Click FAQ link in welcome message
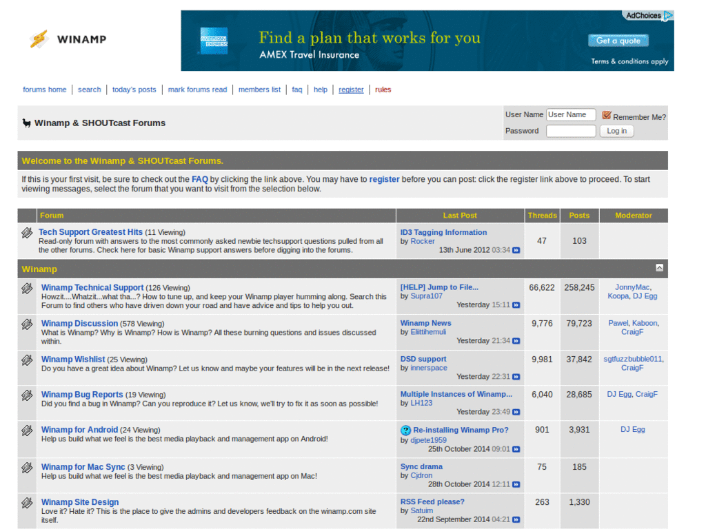Screen dimensions: 706x529 point(200,179)
